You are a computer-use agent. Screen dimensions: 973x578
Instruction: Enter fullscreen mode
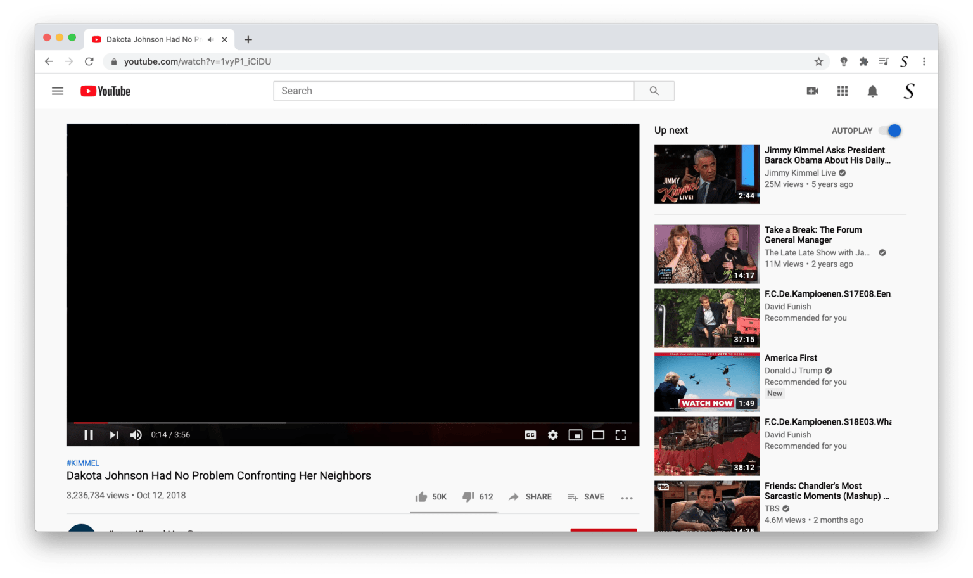[621, 435]
